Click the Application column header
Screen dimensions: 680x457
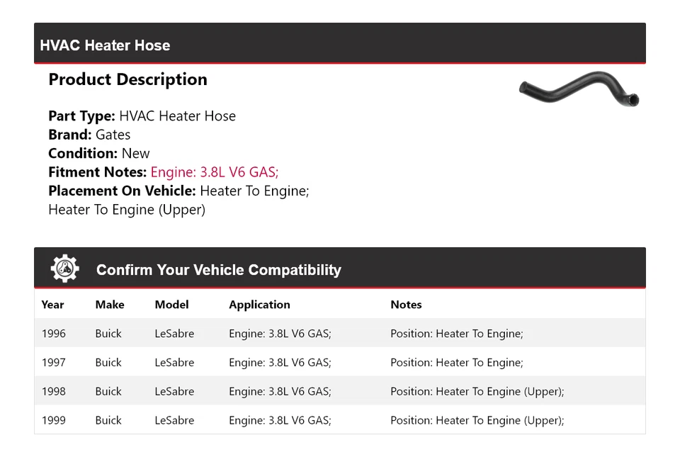click(x=259, y=305)
